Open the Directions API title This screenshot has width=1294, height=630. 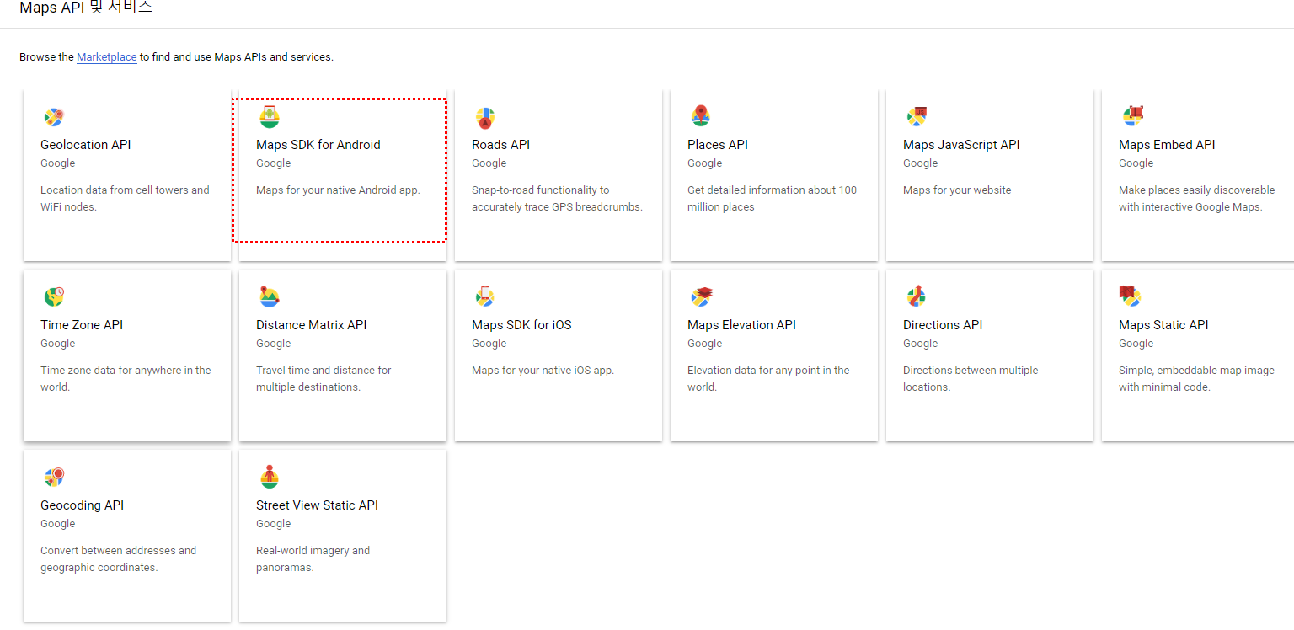(943, 325)
